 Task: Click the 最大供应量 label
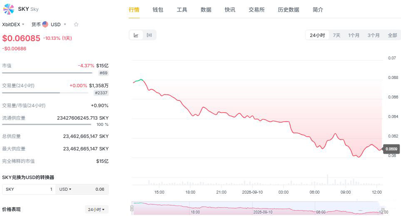[14, 149]
